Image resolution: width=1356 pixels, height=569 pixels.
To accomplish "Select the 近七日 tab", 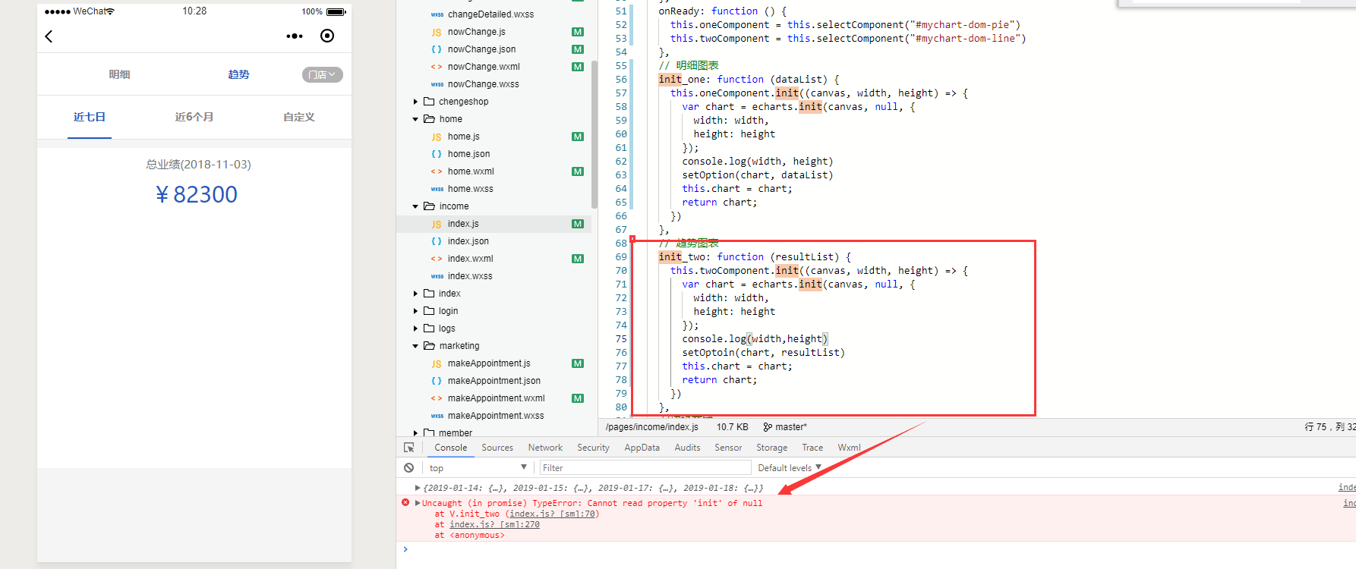I will (90, 117).
